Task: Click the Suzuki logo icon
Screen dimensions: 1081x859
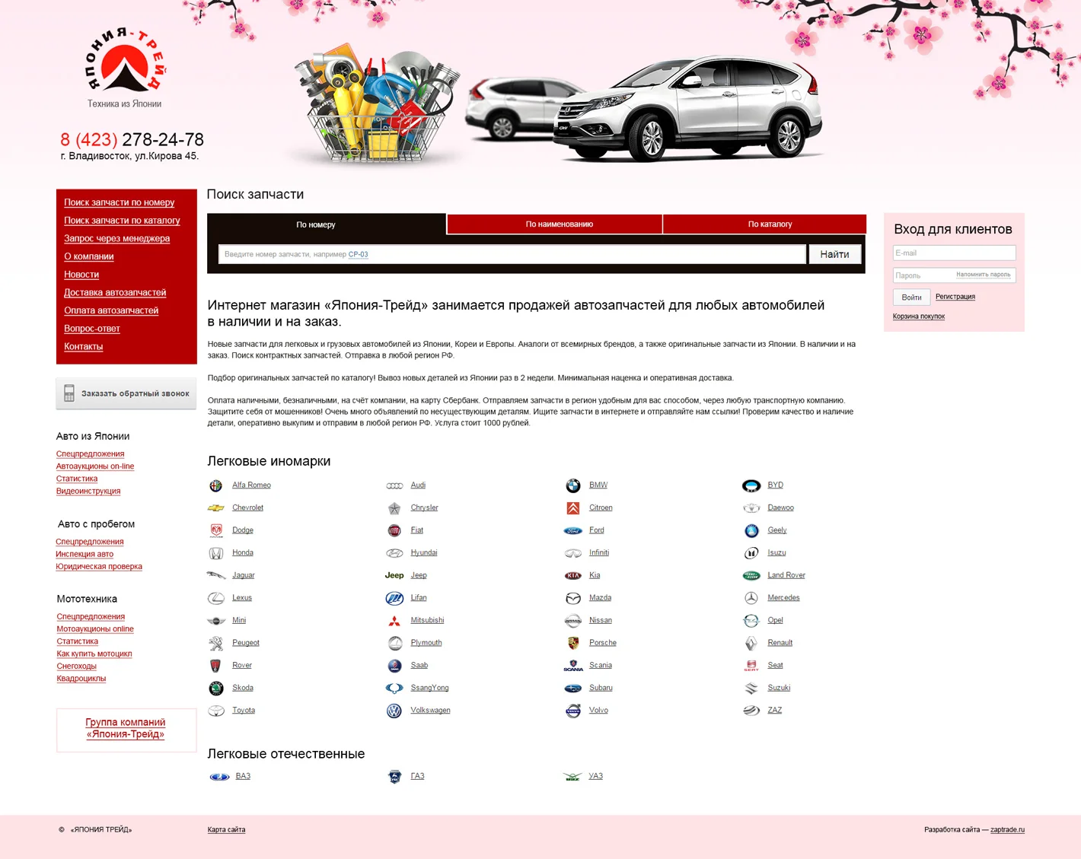Action: click(751, 688)
